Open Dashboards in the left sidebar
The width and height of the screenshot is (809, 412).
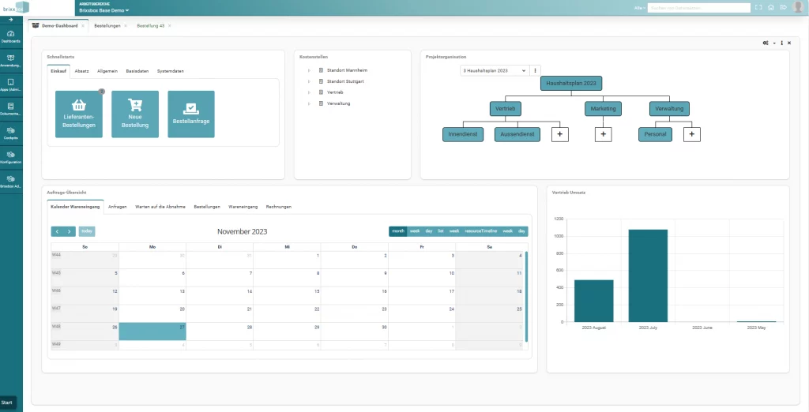pyautogui.click(x=11, y=36)
